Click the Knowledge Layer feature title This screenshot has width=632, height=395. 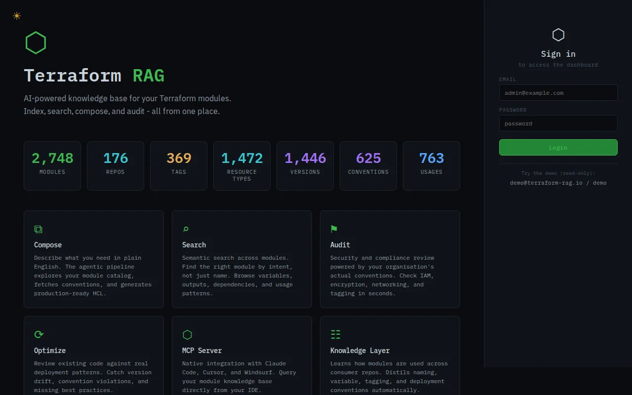360,351
